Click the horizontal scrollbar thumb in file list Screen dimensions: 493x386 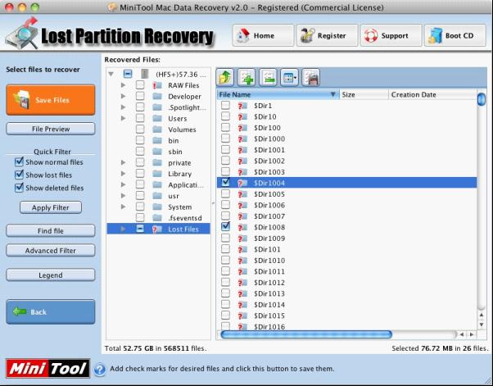point(306,334)
